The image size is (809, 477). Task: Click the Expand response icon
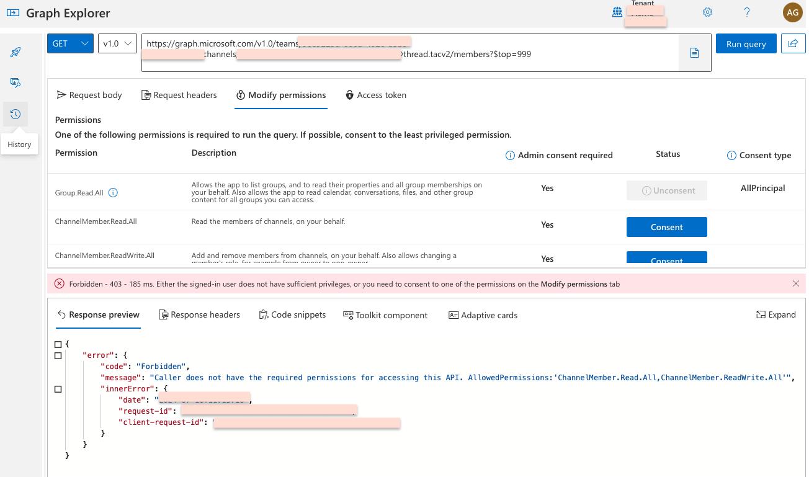[x=761, y=315]
